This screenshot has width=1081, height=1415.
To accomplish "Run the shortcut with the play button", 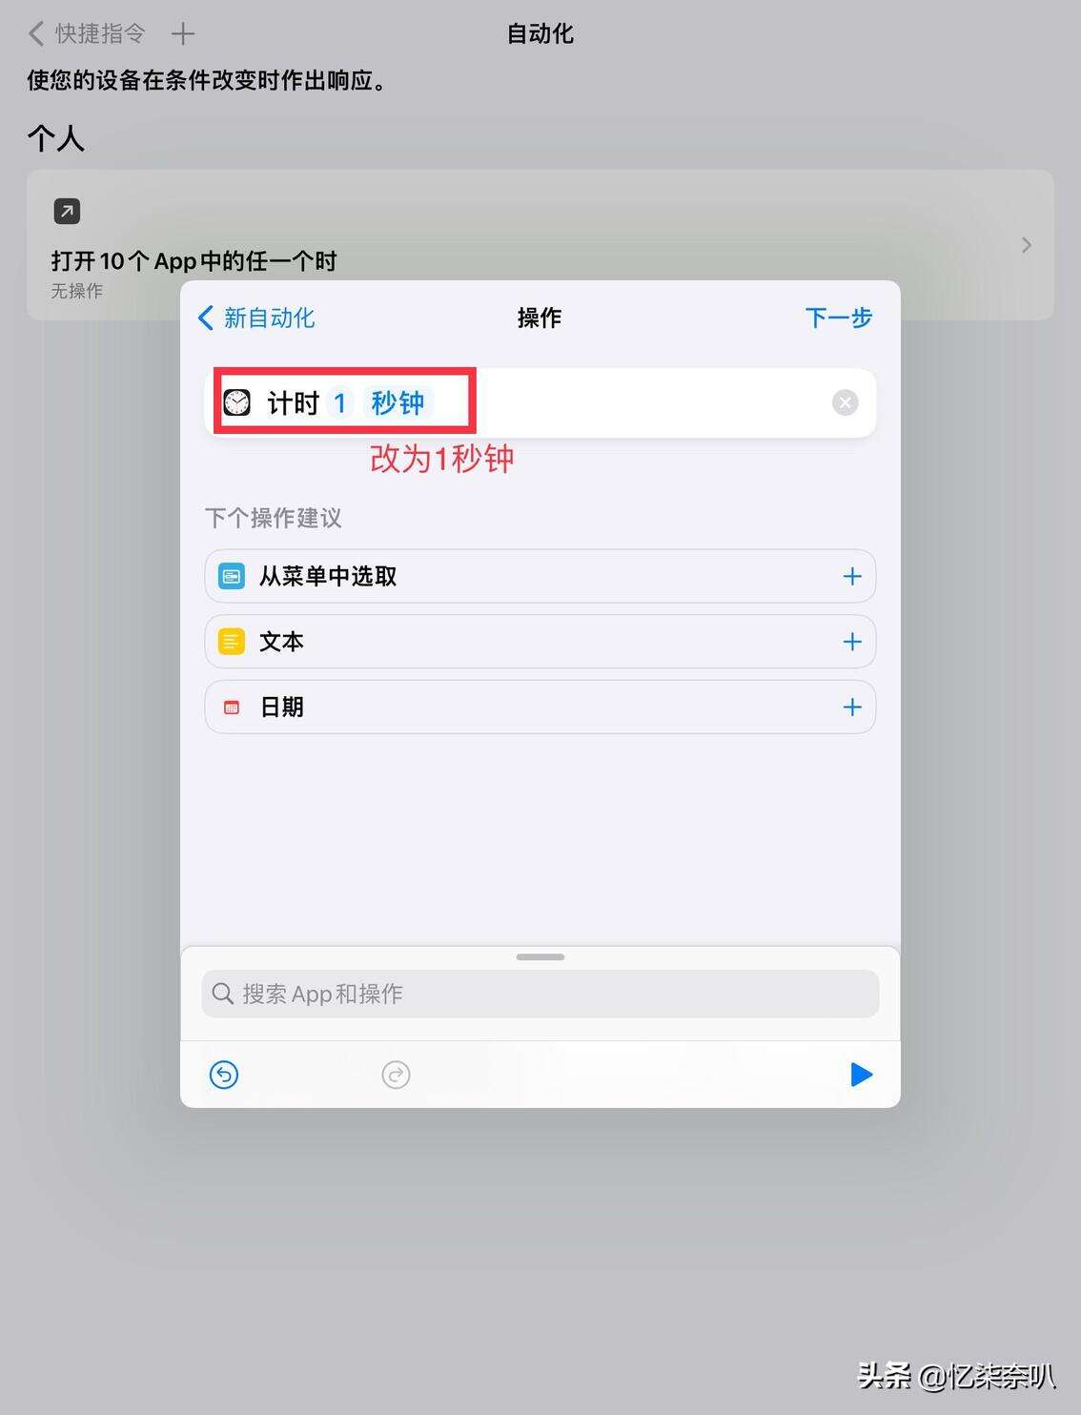I will pyautogui.click(x=861, y=1075).
